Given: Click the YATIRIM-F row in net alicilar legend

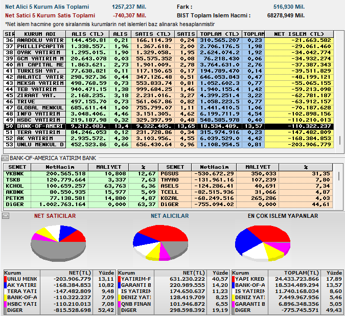Looking at the screenshot, I should tap(173, 279).
